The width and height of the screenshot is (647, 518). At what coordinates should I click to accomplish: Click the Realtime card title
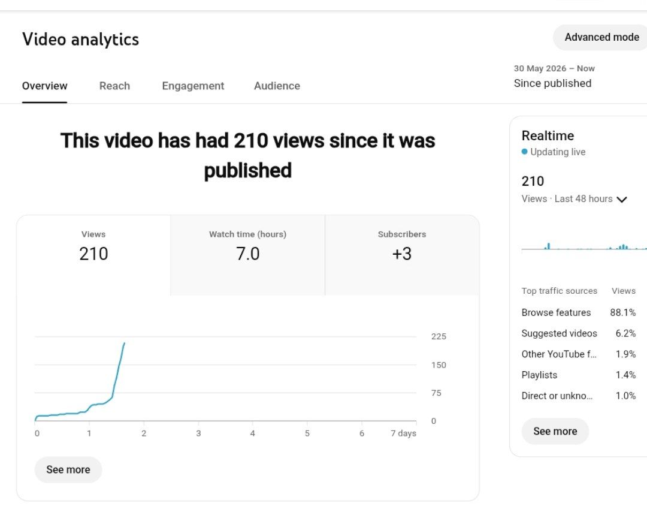tap(548, 136)
